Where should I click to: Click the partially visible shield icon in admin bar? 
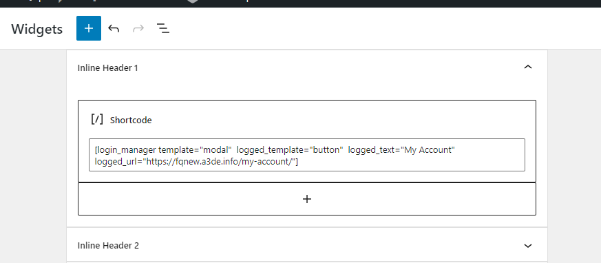pos(192,1)
